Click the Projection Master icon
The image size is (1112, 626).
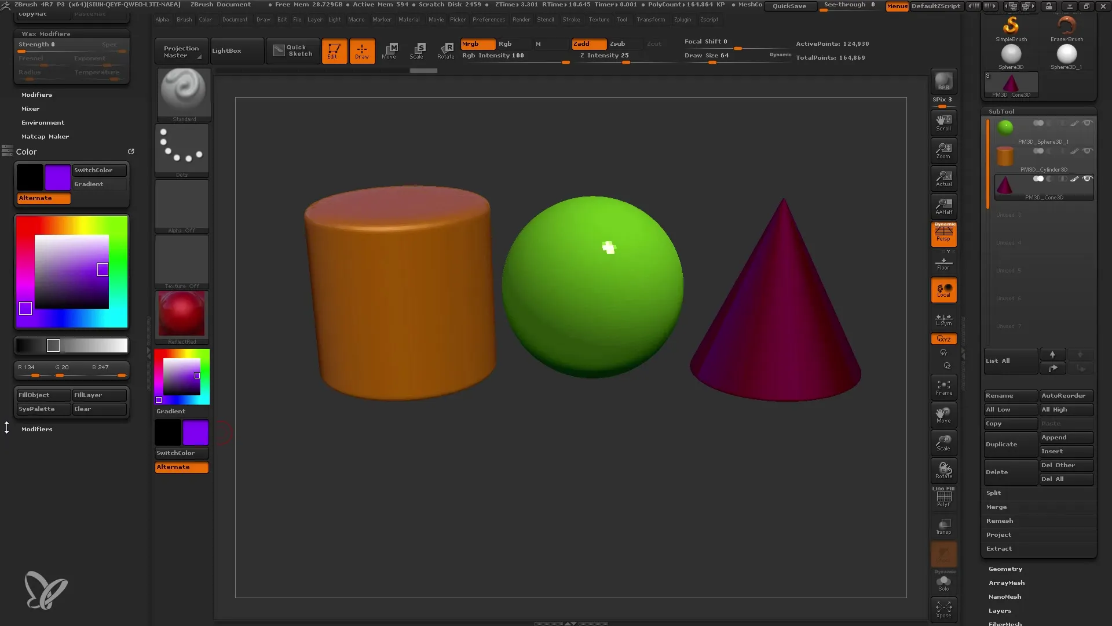180,50
